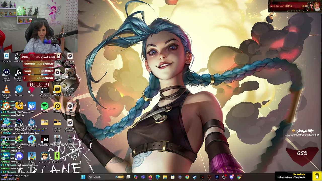The image size is (322, 181).
Task: Open the photo_2026 image thumbnail
Action: pos(70,74)
